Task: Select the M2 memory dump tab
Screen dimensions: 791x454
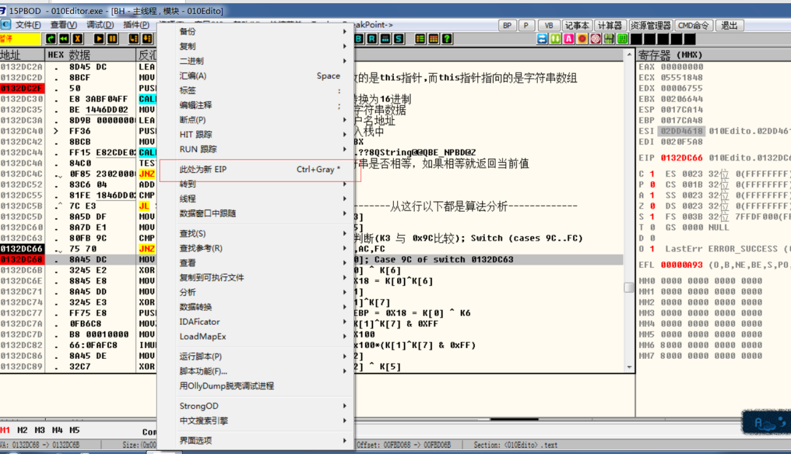Action: 23,430
